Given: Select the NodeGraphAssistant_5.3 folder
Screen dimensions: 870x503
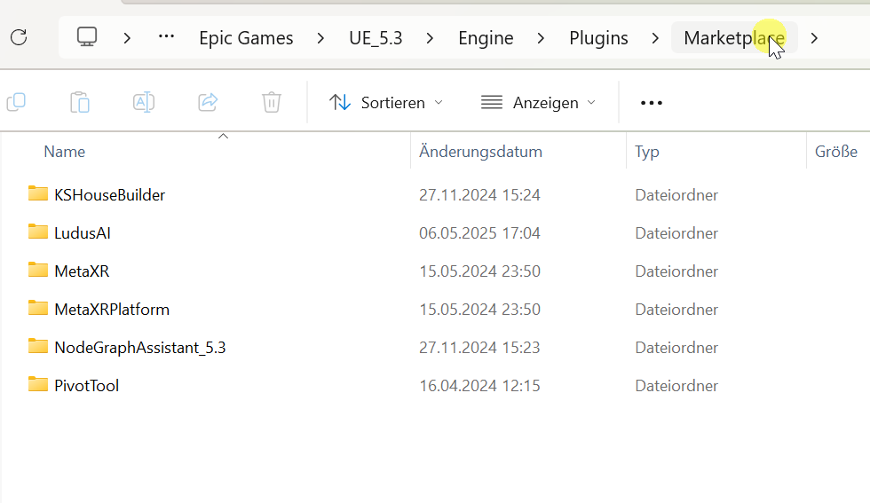Looking at the screenshot, I should pyautogui.click(x=139, y=347).
